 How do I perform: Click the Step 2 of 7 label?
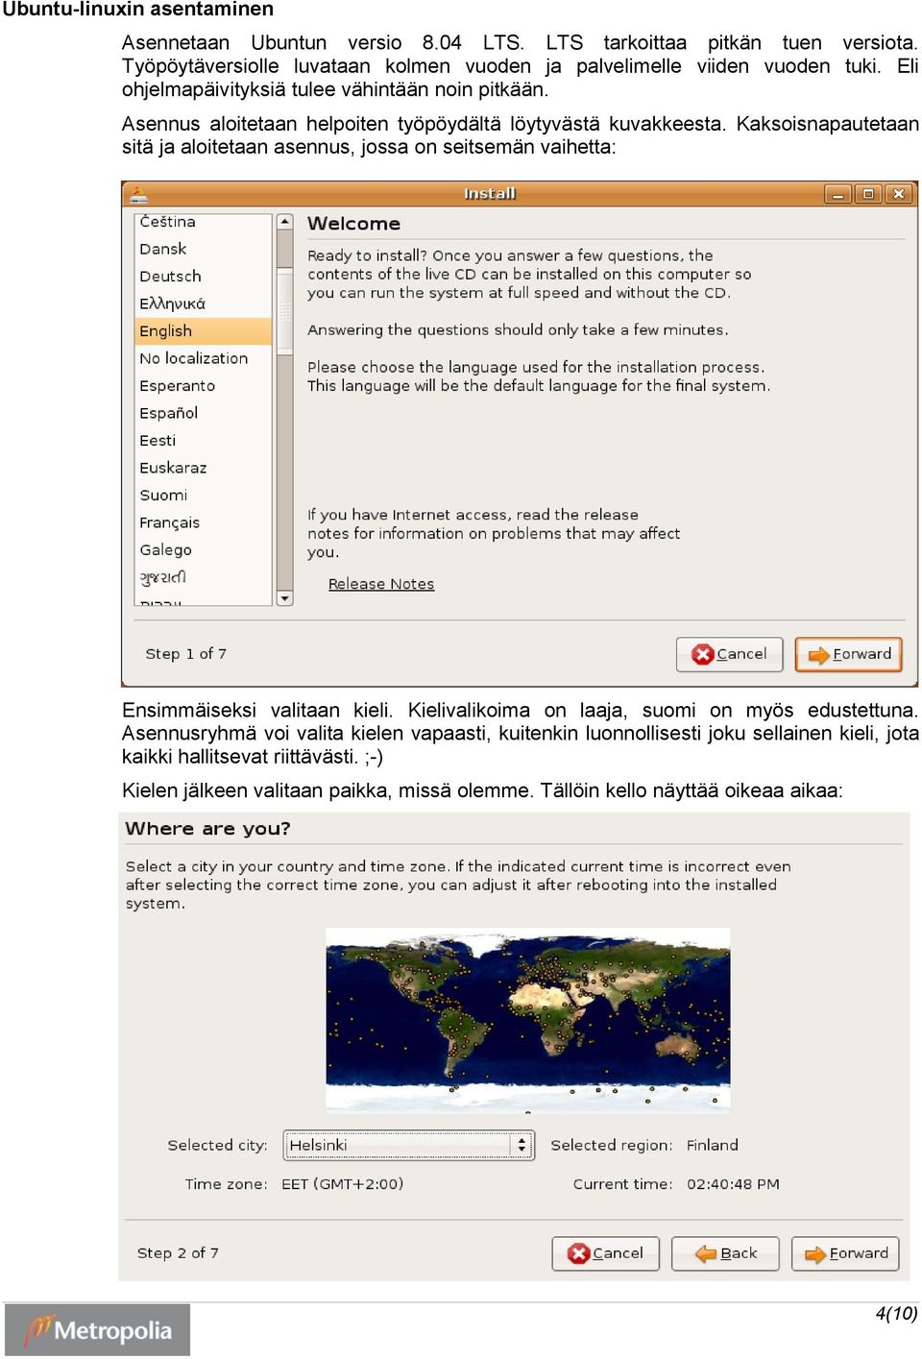coord(178,1253)
